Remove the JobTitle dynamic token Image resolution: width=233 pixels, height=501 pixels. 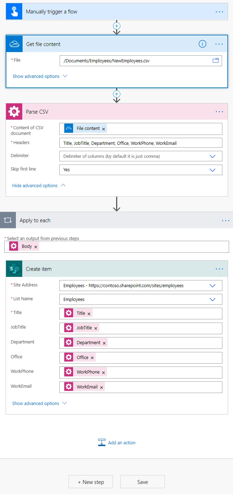click(96, 328)
